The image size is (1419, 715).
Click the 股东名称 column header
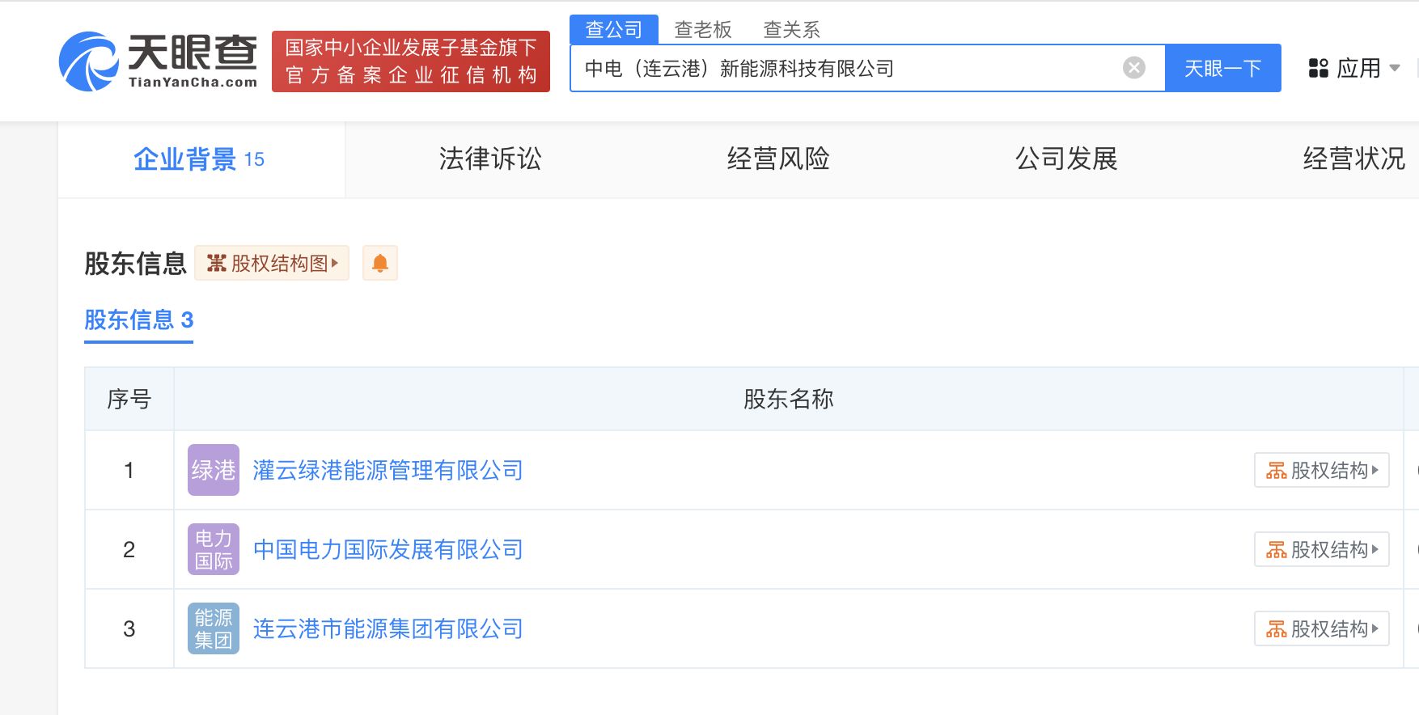789,399
